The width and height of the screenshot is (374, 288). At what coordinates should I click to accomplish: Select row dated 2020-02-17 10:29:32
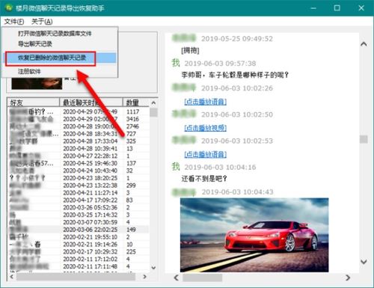(x=79, y=251)
